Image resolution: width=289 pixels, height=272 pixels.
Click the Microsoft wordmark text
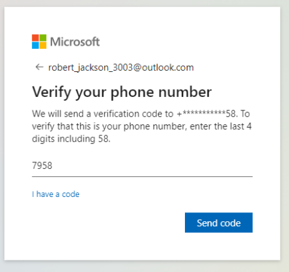75,42
